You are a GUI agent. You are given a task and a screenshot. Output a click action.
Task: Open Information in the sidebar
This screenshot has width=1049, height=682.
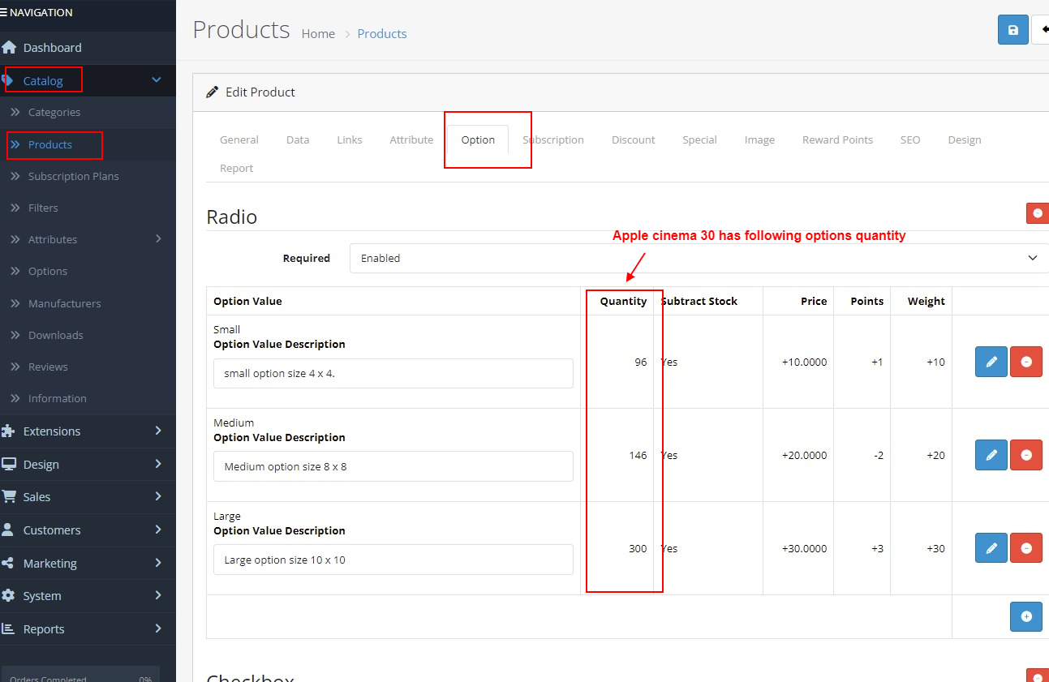coord(58,398)
